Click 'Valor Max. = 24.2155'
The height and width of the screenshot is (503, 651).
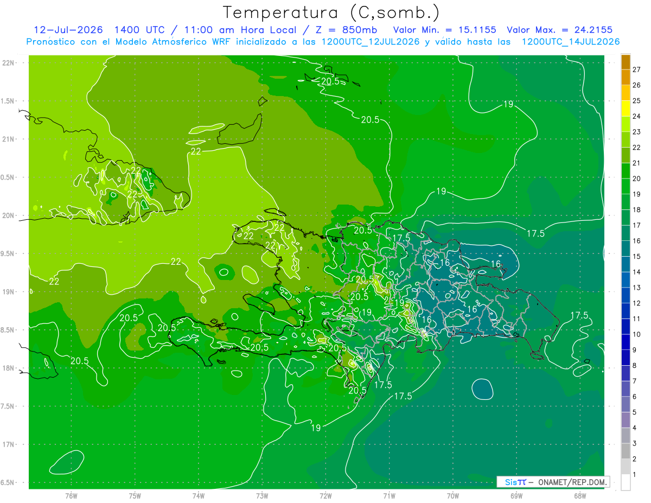coord(560,30)
